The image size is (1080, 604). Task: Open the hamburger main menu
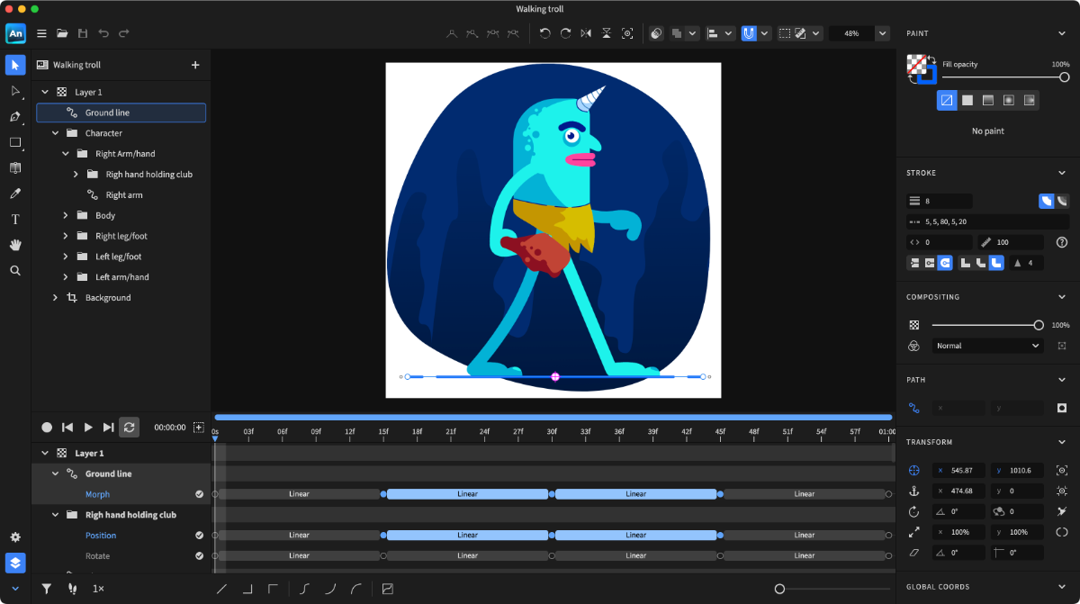[x=41, y=33]
